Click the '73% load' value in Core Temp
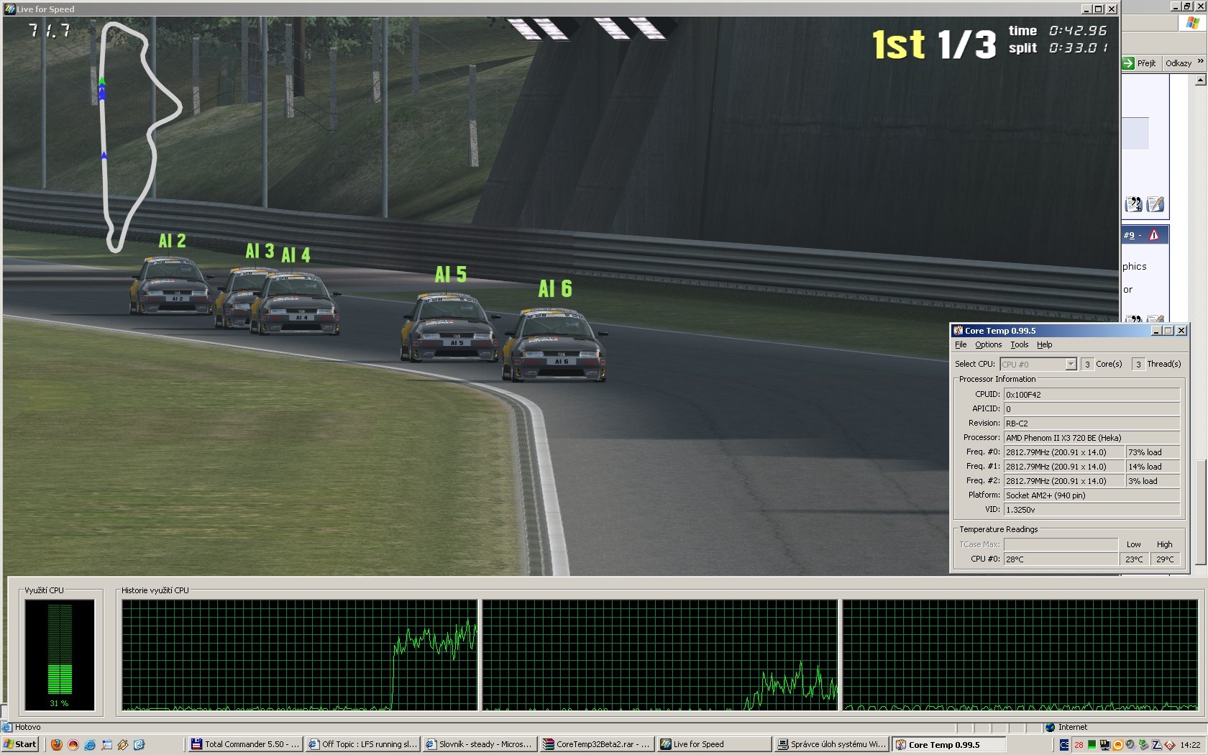The image size is (1208, 755). (1153, 452)
